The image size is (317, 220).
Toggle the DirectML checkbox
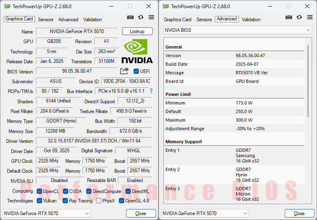pos(128,191)
